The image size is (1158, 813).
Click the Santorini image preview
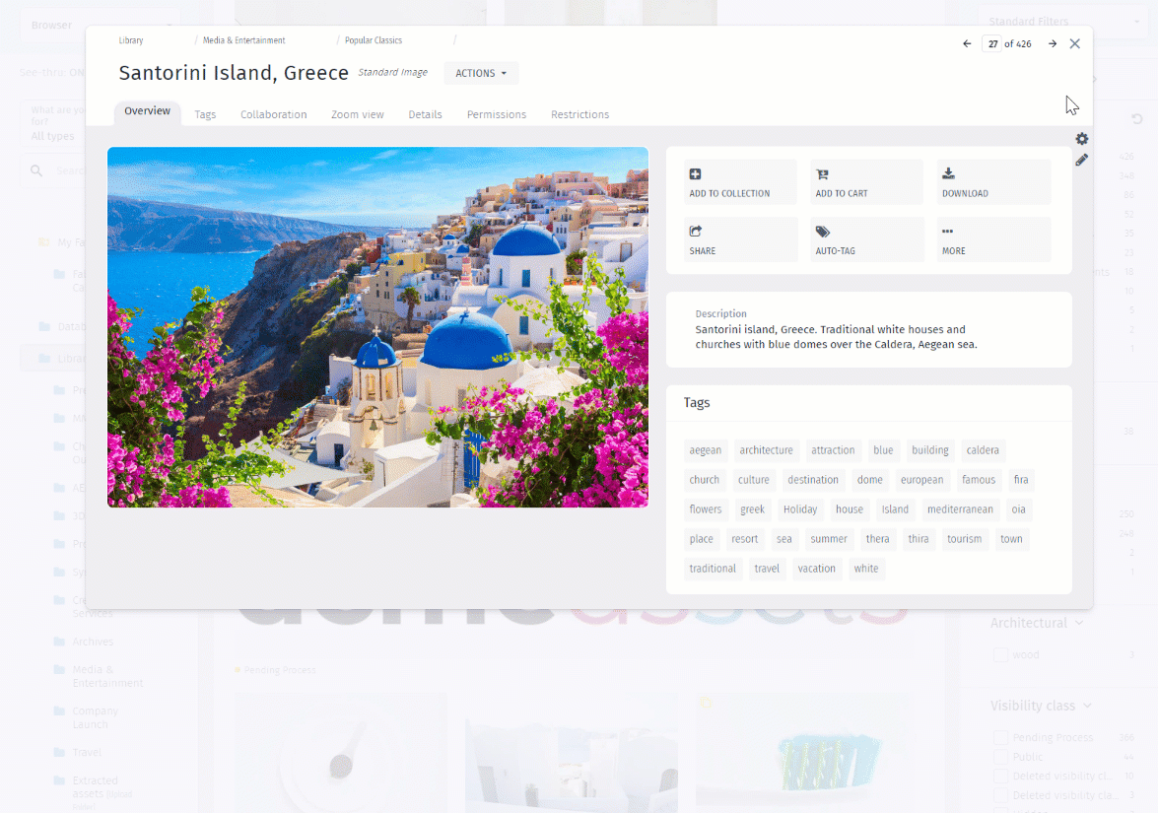[378, 327]
